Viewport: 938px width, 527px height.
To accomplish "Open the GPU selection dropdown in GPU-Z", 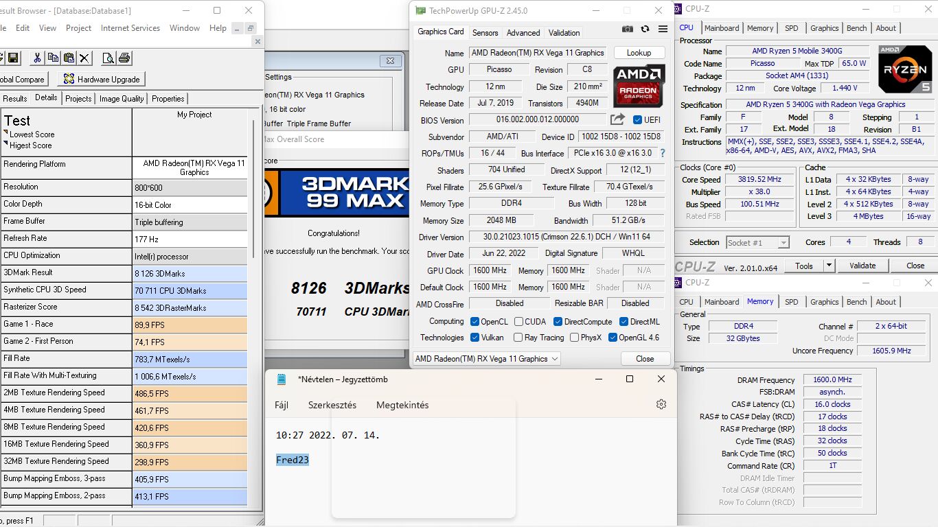I will [x=486, y=358].
